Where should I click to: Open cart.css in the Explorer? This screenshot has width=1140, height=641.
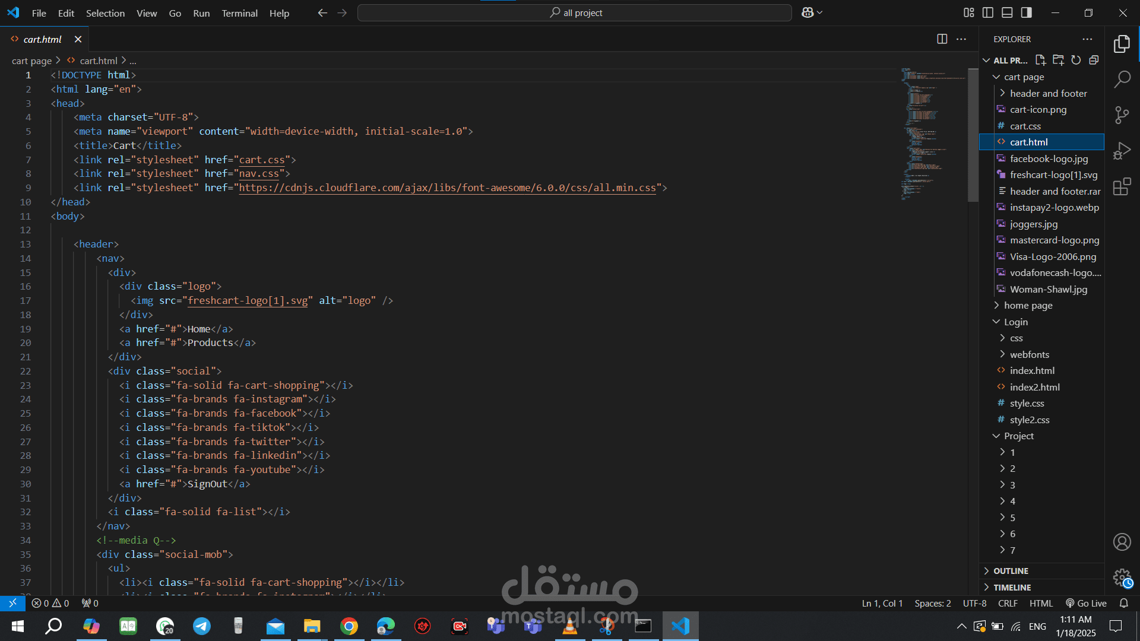tap(1025, 126)
